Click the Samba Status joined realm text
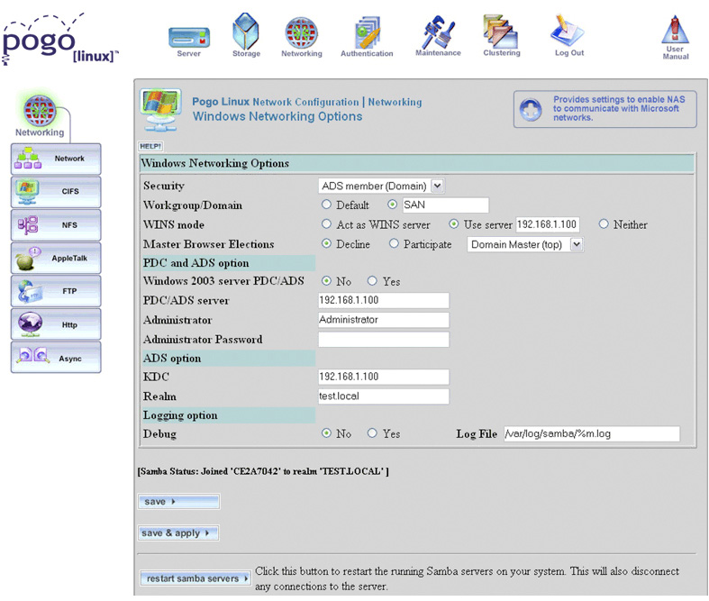This screenshot has height=601, width=709. [x=263, y=471]
